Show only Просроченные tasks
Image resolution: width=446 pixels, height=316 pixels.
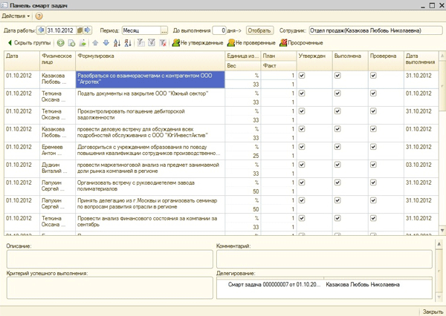(302, 43)
